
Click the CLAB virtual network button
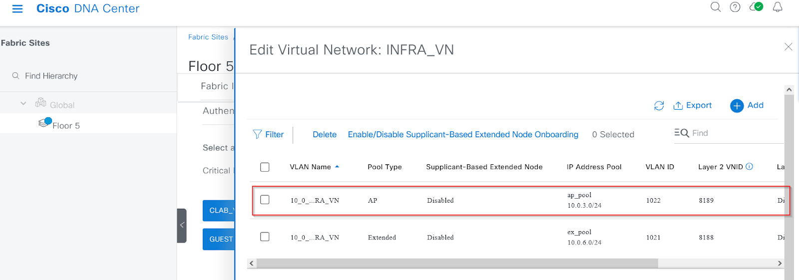pyautogui.click(x=219, y=211)
